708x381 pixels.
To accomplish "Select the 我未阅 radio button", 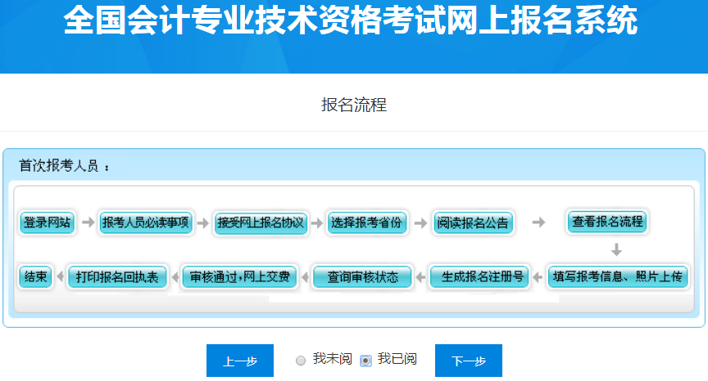I will pyautogui.click(x=301, y=361).
